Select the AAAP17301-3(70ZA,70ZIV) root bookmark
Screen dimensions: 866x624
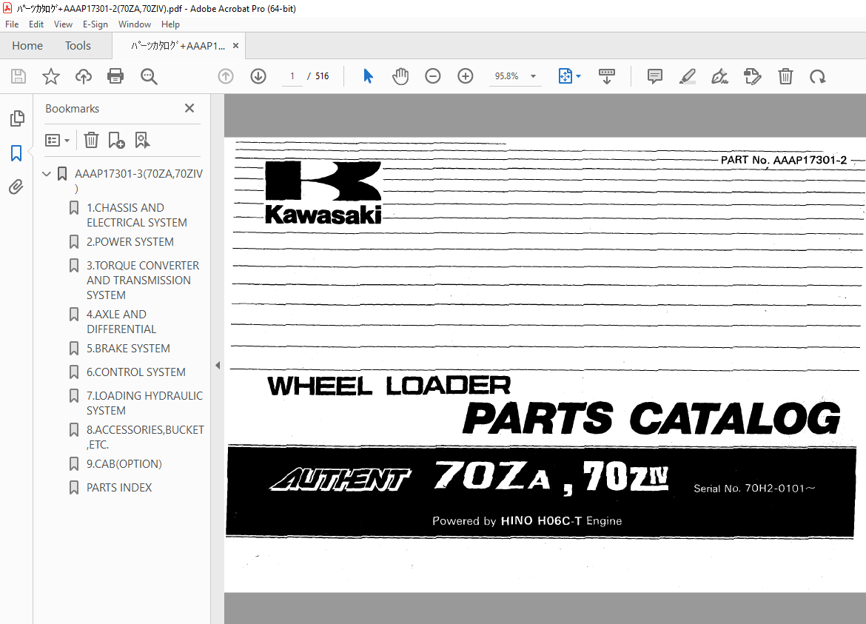[138, 181]
